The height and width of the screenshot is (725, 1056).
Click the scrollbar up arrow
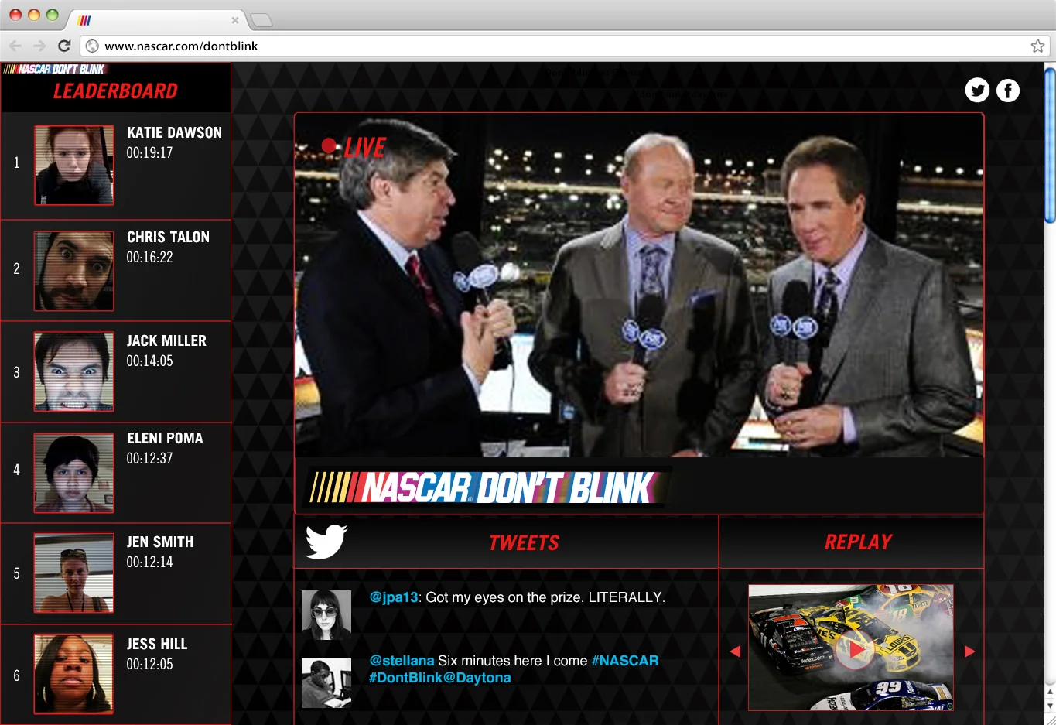tap(1050, 692)
